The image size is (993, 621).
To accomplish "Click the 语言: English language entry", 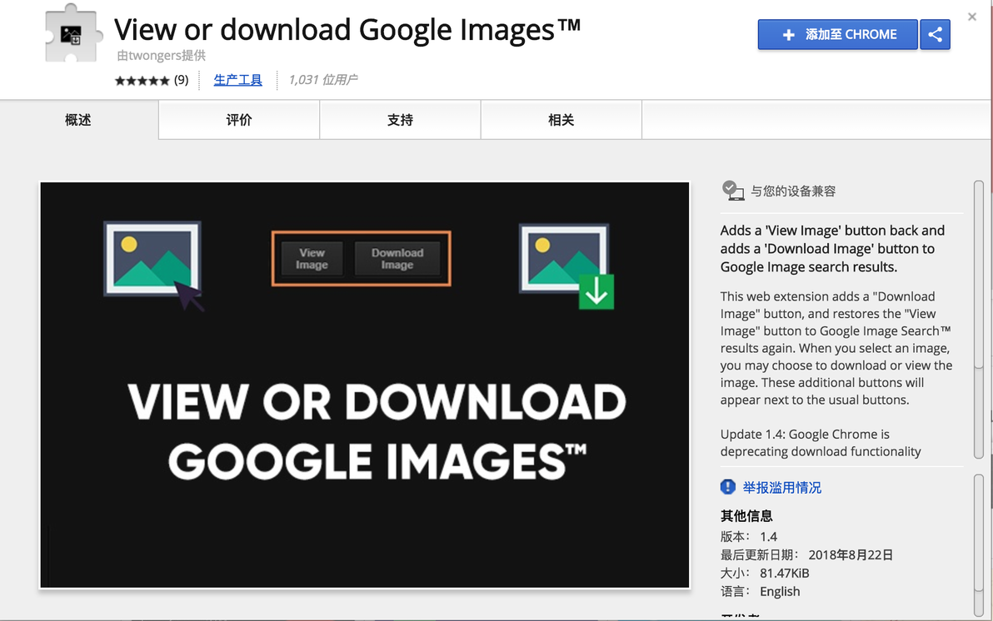I will tap(760, 592).
